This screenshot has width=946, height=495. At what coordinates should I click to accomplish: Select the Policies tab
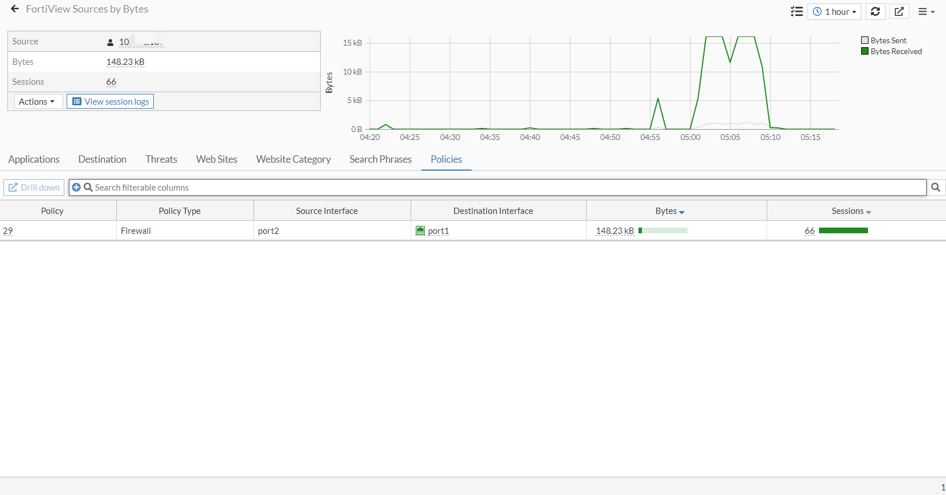(447, 159)
